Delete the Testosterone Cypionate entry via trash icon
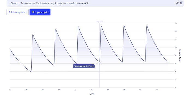This screenshot has height=99, width=188. (x=181, y=3)
